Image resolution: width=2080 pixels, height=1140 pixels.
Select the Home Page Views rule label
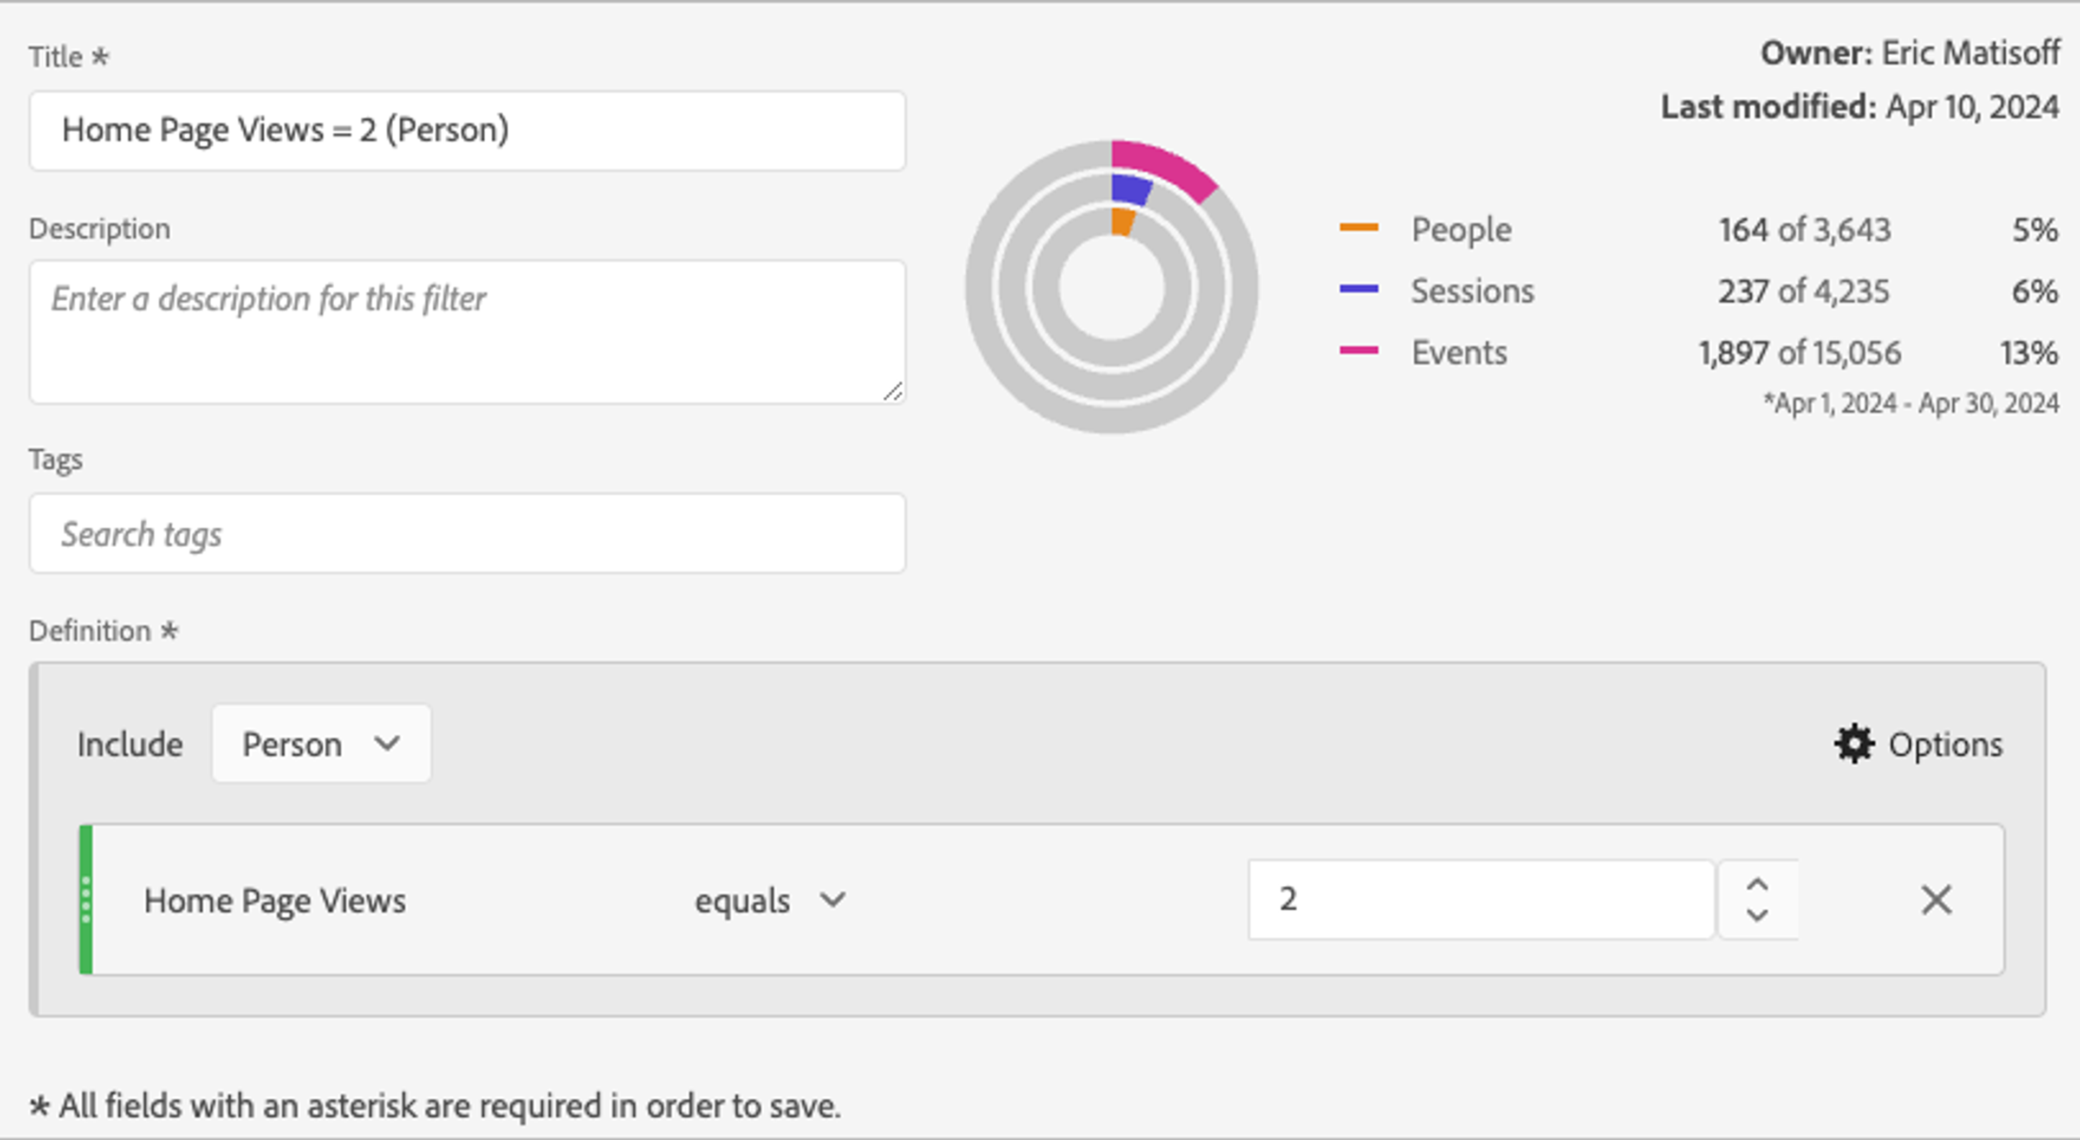tap(275, 900)
